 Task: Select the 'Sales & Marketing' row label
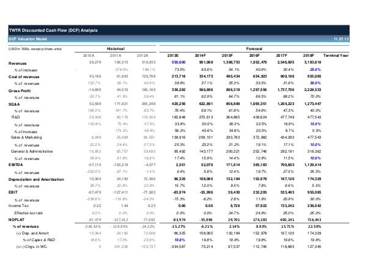[x=26, y=137]
